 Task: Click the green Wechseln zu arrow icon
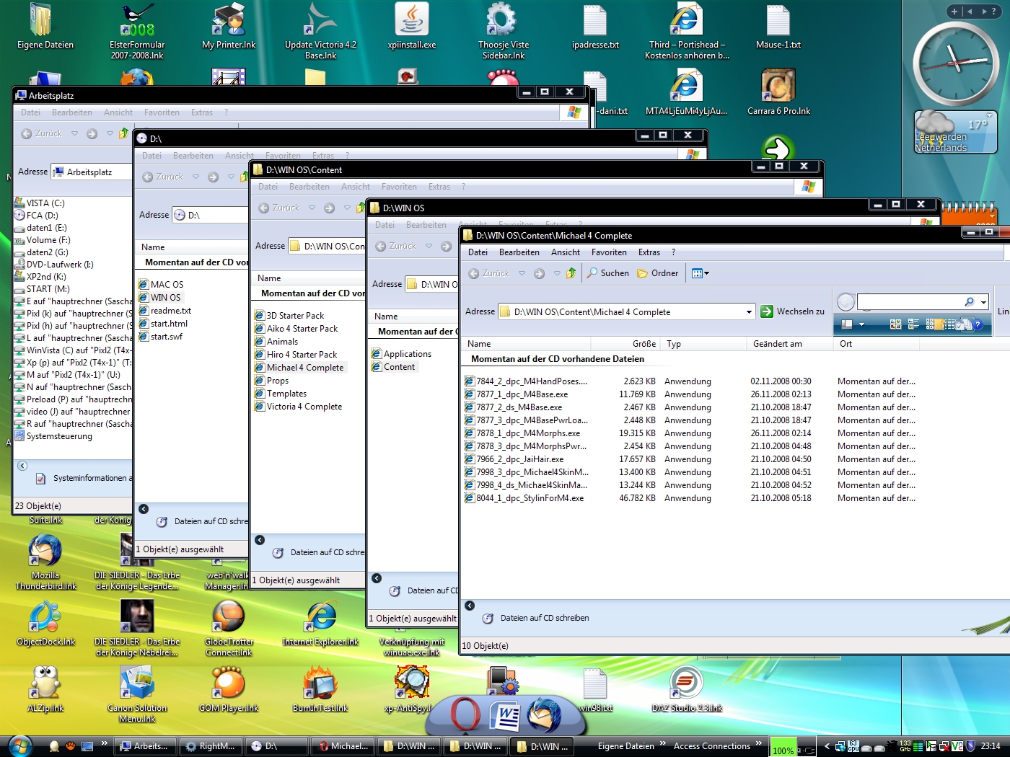[767, 311]
